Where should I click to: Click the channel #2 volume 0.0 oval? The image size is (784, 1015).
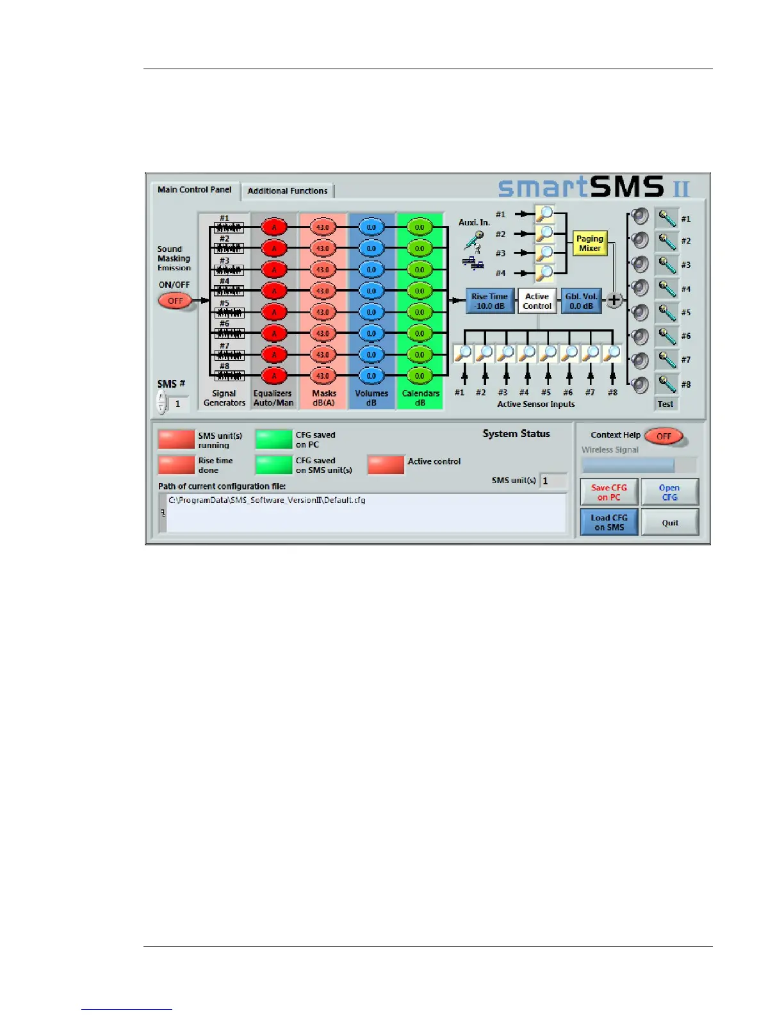pos(372,249)
